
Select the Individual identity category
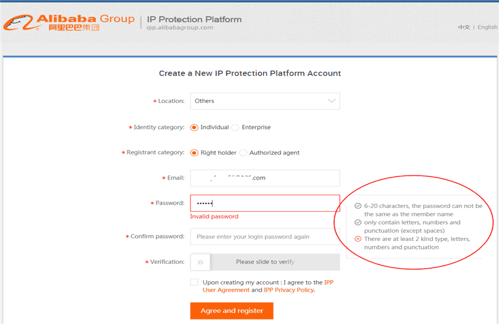click(x=194, y=128)
